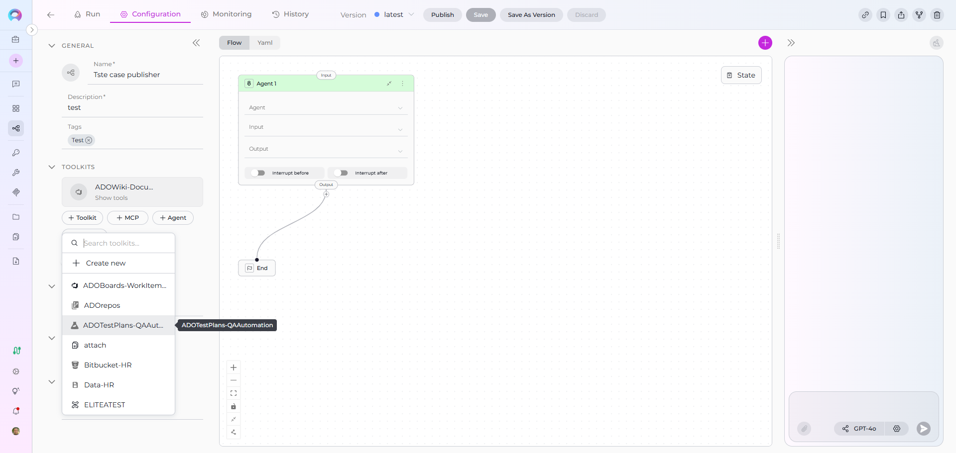Screen dimensions: 956x453
Task: Switch to the Monitoring tab
Action: pyautogui.click(x=226, y=14)
